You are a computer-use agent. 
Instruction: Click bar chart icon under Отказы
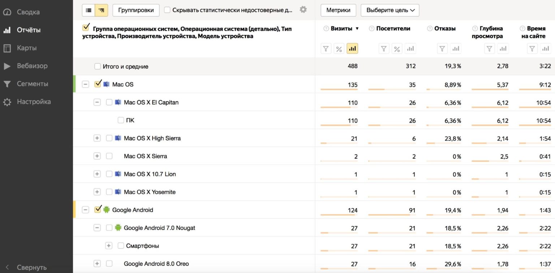coord(456,48)
